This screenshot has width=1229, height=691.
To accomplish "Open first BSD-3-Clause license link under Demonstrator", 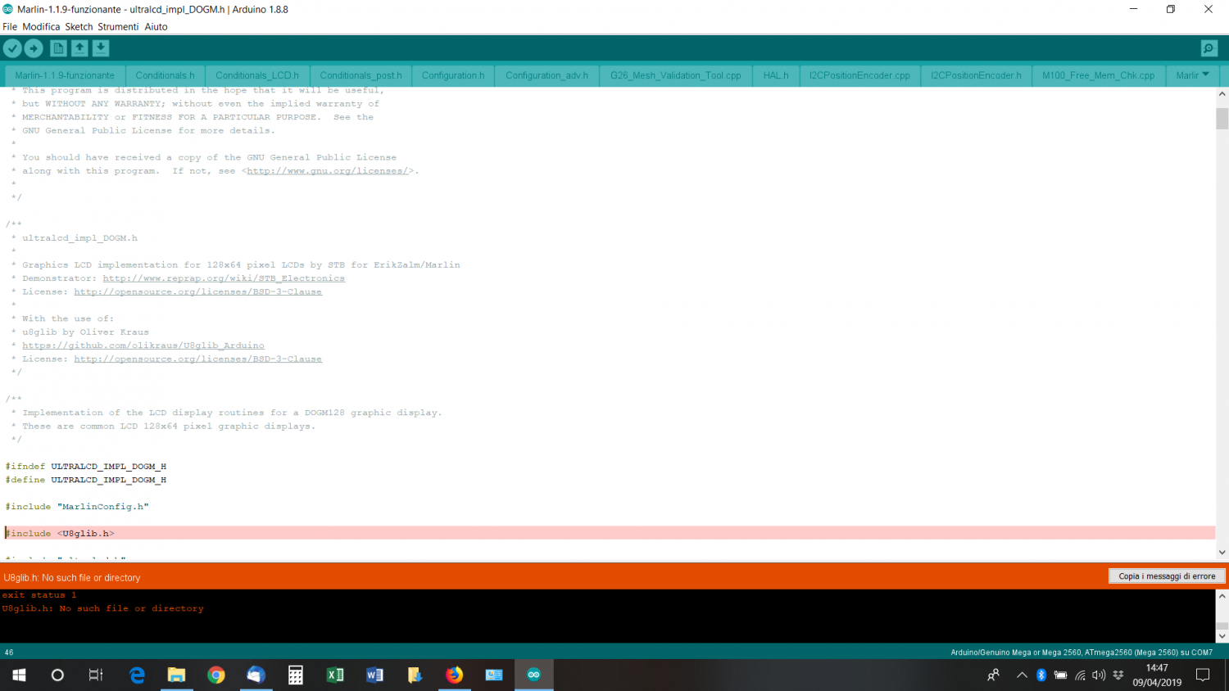I will (197, 291).
